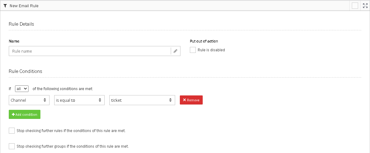Click the 'Rule Details' section heading

[x=21, y=24]
